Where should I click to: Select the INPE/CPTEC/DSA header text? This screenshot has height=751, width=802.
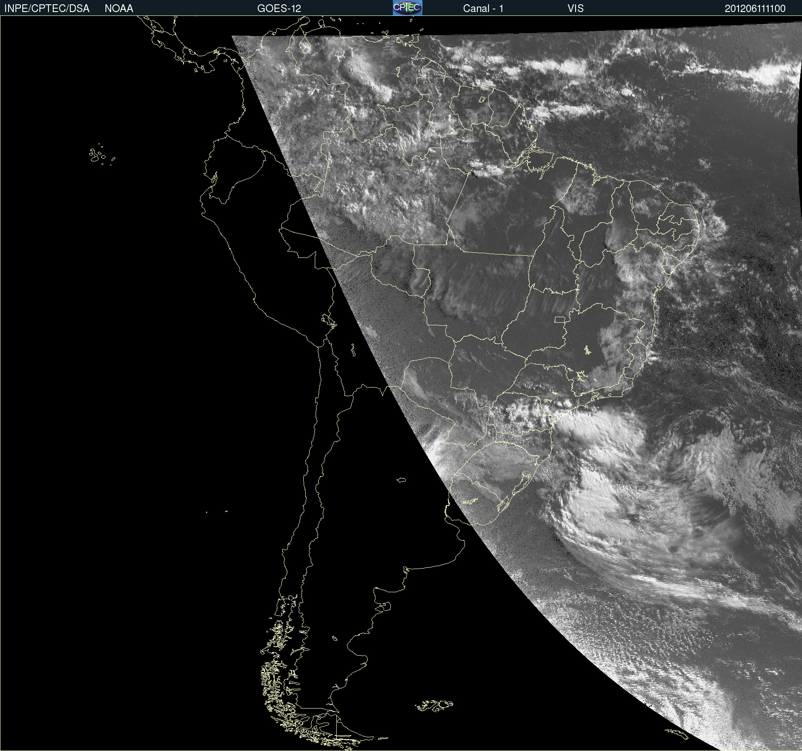(47, 9)
